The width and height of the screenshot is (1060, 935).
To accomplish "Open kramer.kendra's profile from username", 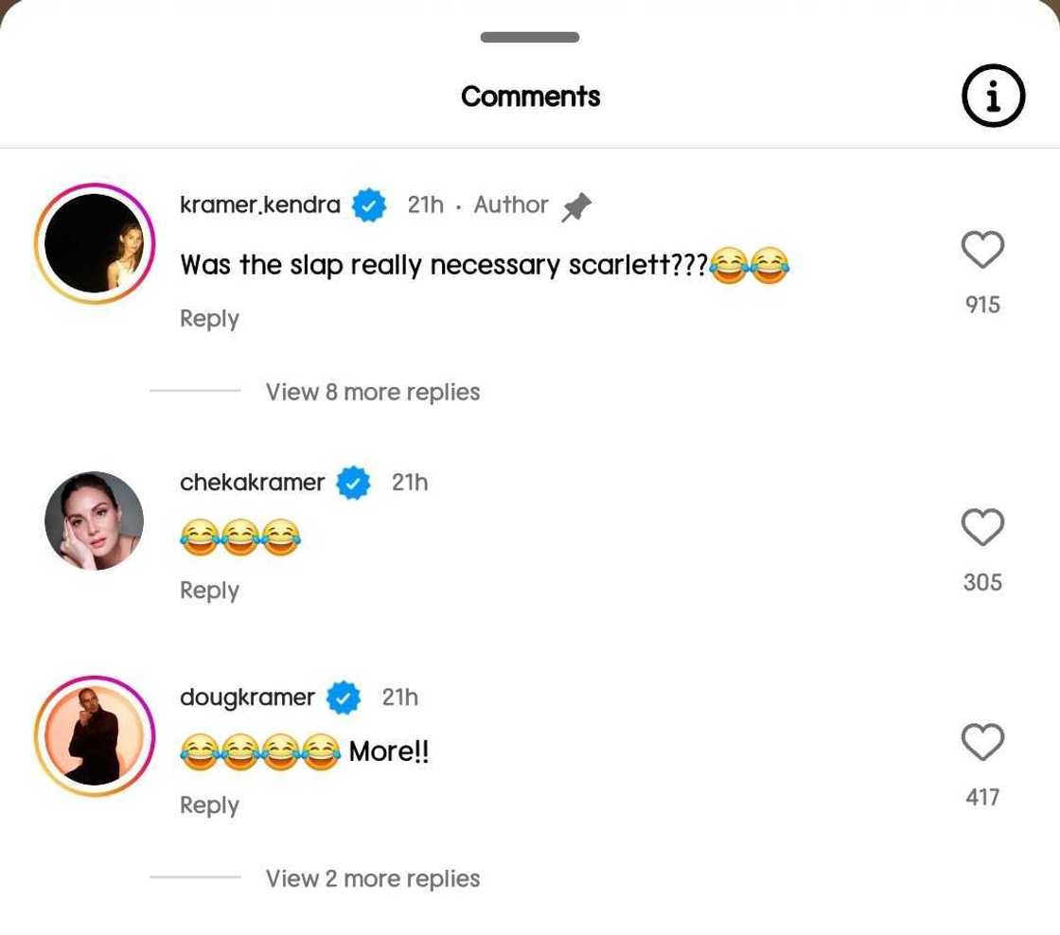I will click(x=259, y=204).
